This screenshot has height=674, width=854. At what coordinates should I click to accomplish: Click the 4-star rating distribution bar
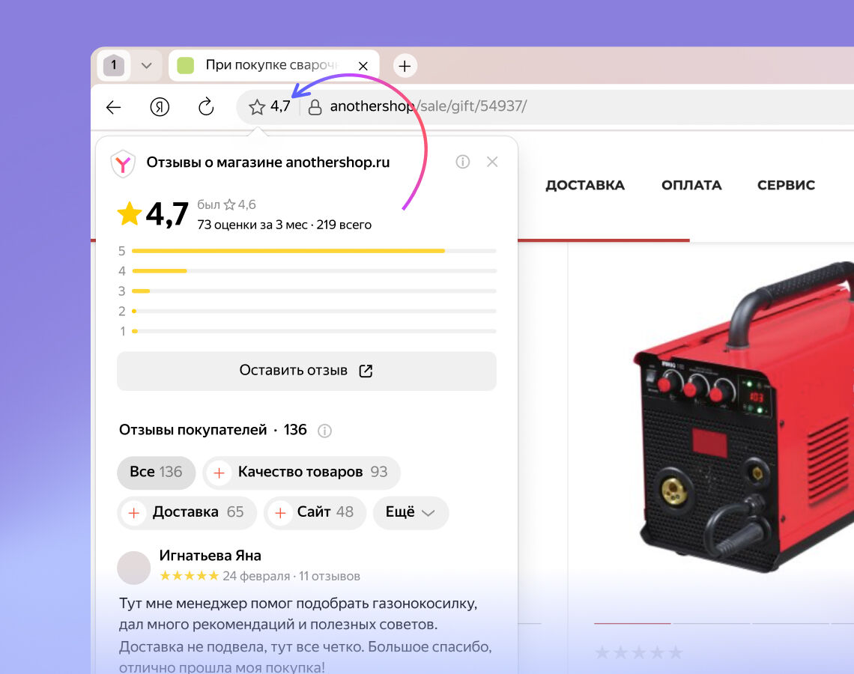(x=314, y=271)
